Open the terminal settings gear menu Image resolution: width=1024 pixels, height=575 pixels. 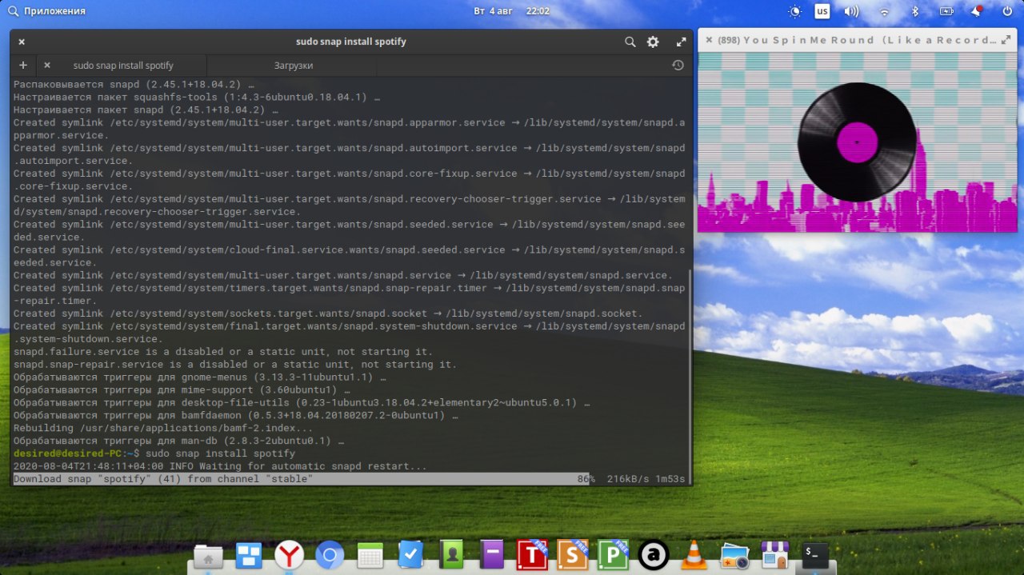[653, 42]
